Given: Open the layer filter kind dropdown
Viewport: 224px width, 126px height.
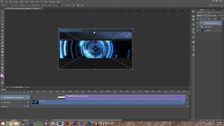Looking at the screenshot, I should point(202,13).
